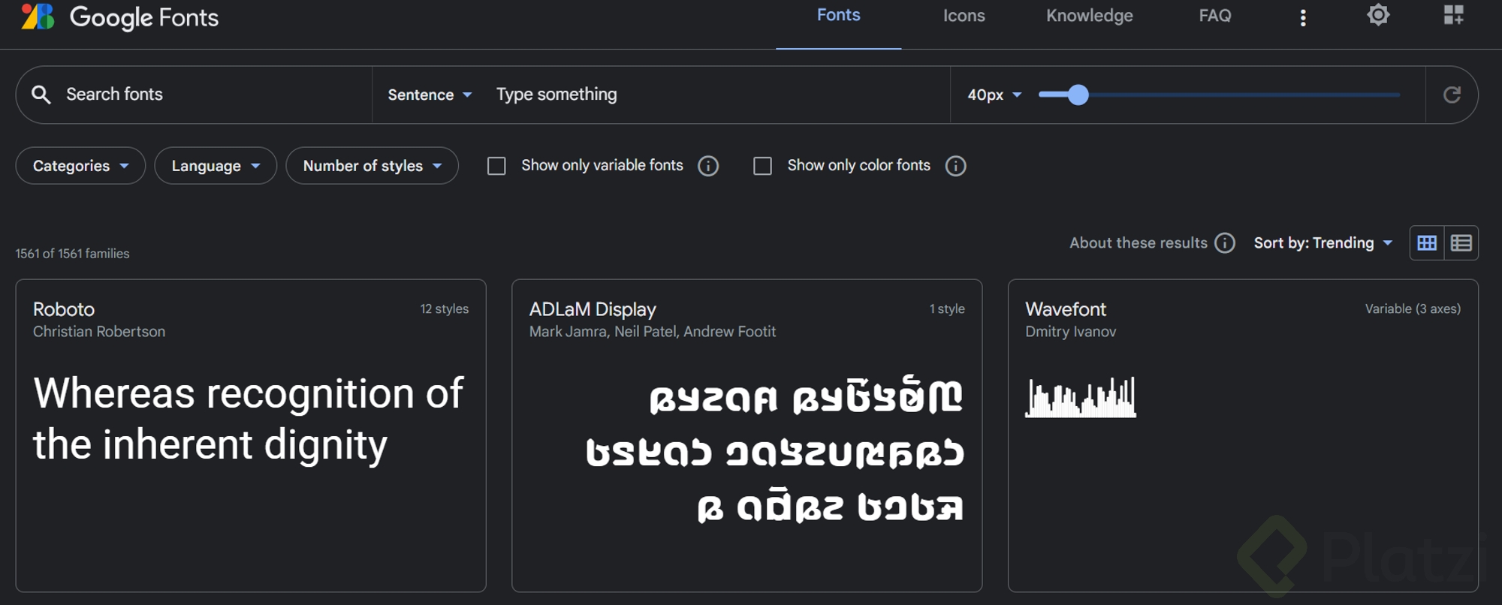Image resolution: width=1502 pixels, height=605 pixels.
Task: Open the three-dot more options menu
Action: pyautogui.click(x=1303, y=17)
